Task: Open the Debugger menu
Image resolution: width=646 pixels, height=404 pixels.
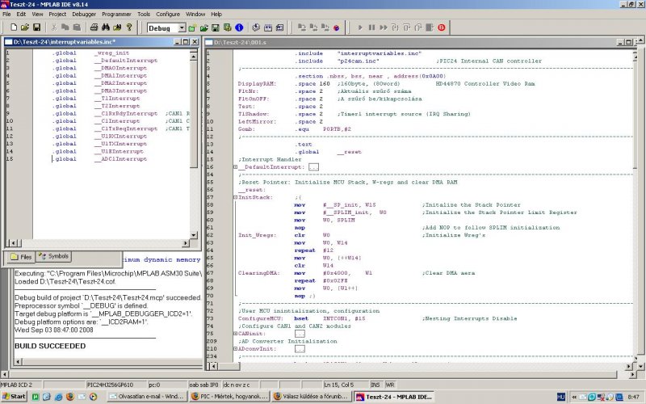Action: 84,15
